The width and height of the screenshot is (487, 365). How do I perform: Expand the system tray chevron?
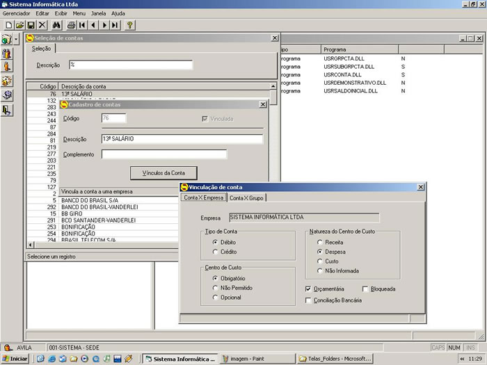tap(462, 359)
